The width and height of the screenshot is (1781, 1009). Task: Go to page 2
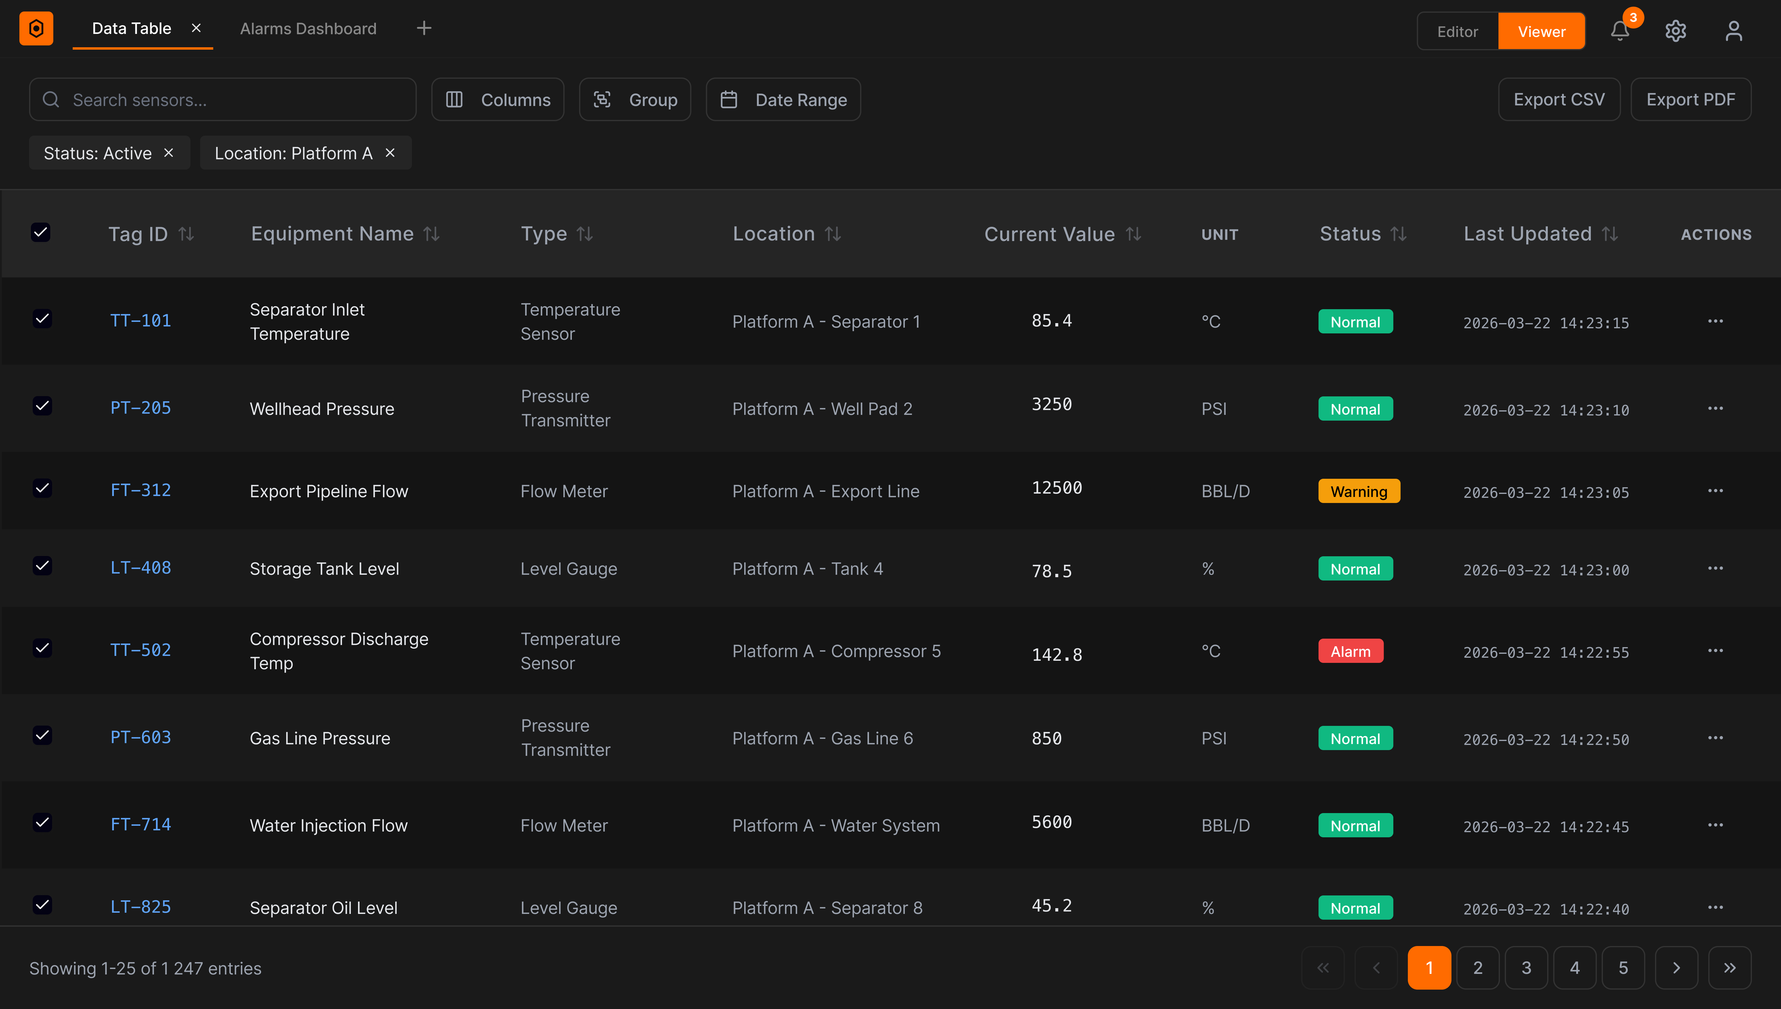[x=1478, y=968]
